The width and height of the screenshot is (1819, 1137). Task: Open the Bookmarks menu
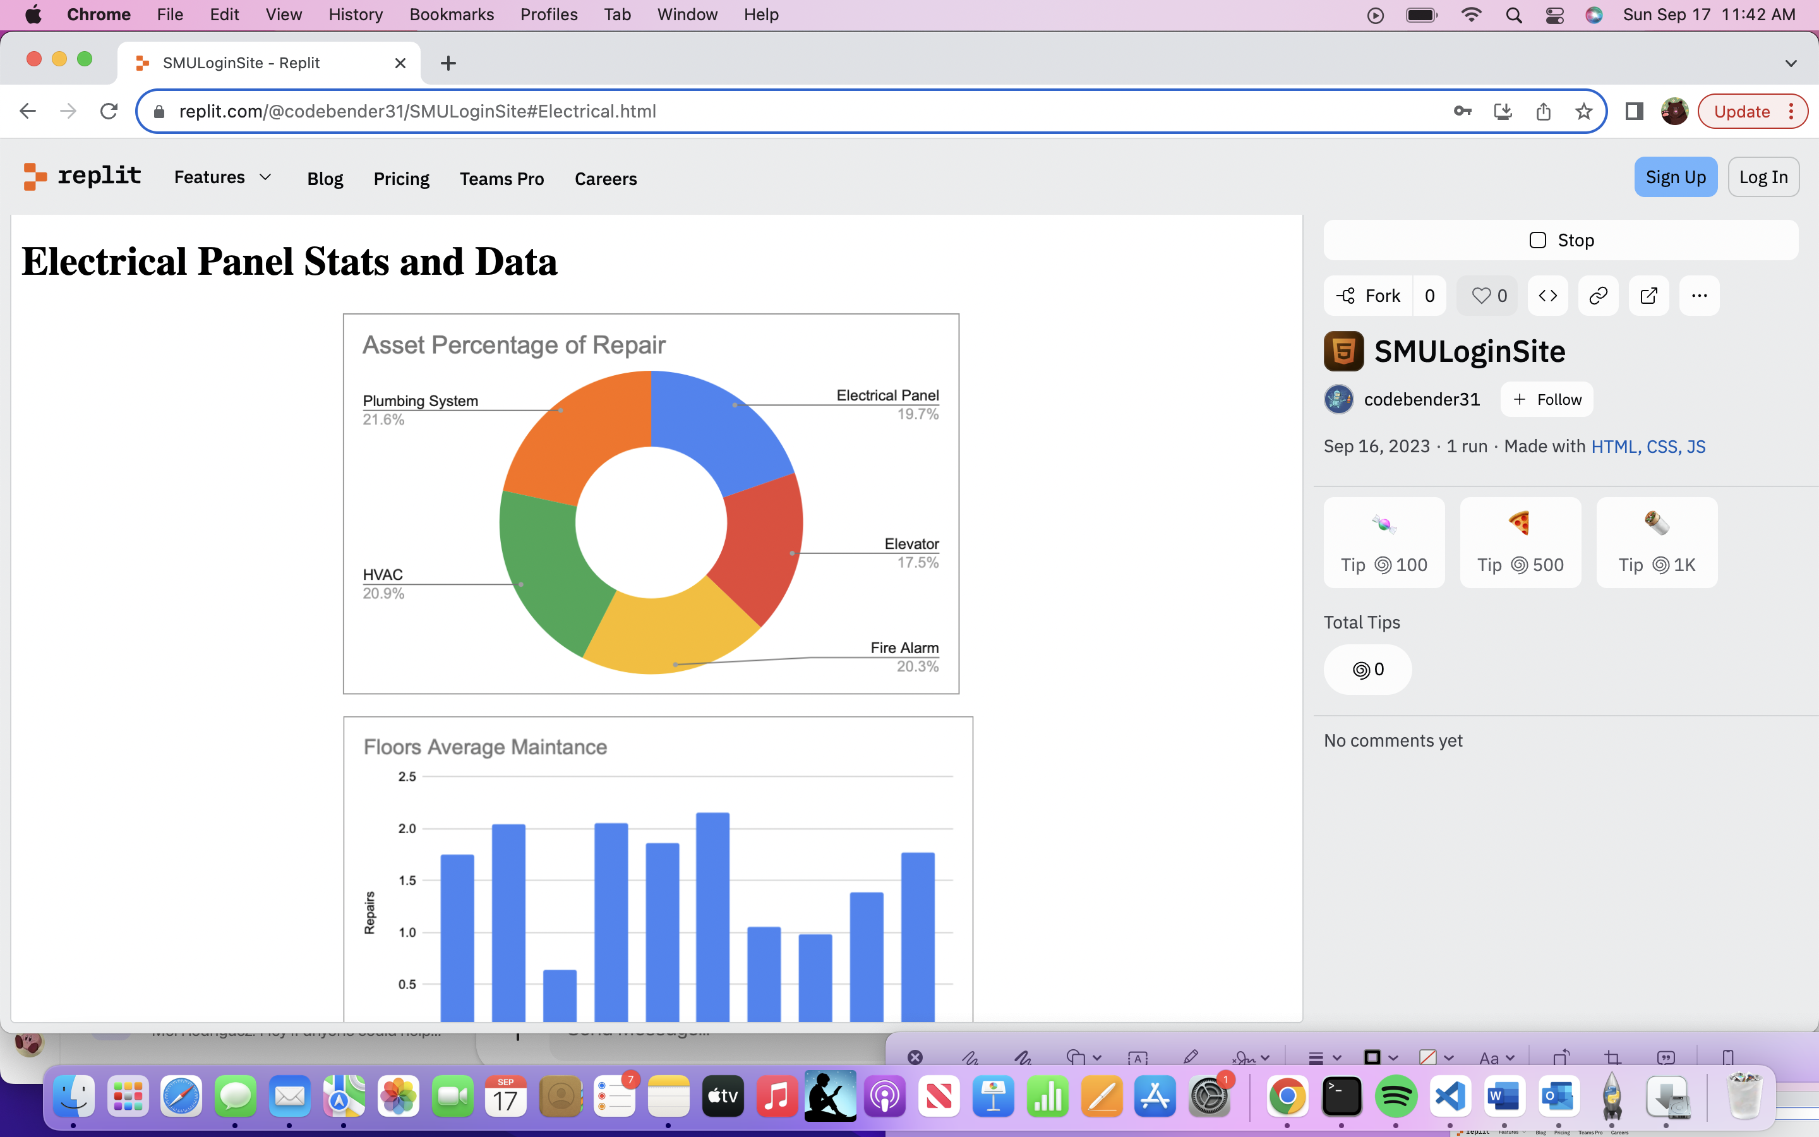tap(451, 15)
